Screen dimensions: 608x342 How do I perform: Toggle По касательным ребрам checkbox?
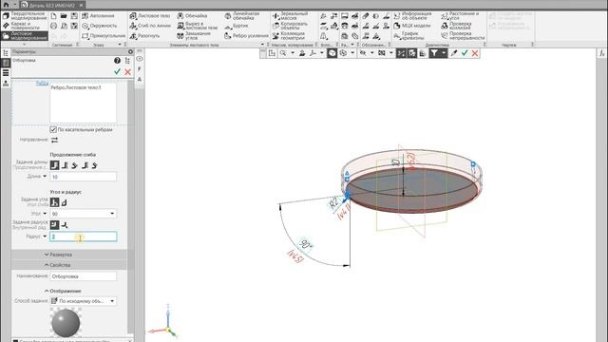[x=53, y=129]
